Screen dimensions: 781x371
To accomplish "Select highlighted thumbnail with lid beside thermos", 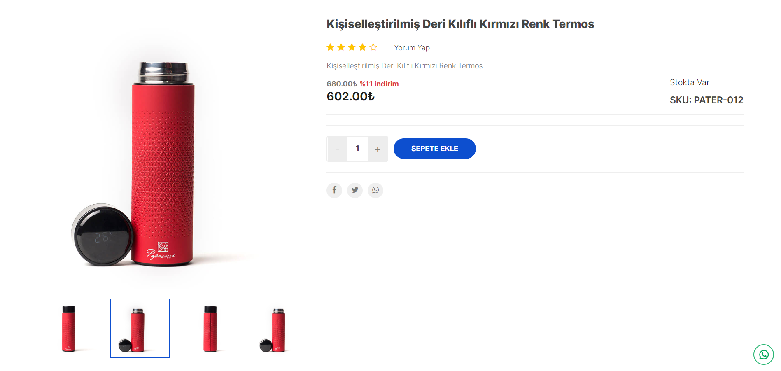I will click(x=140, y=328).
